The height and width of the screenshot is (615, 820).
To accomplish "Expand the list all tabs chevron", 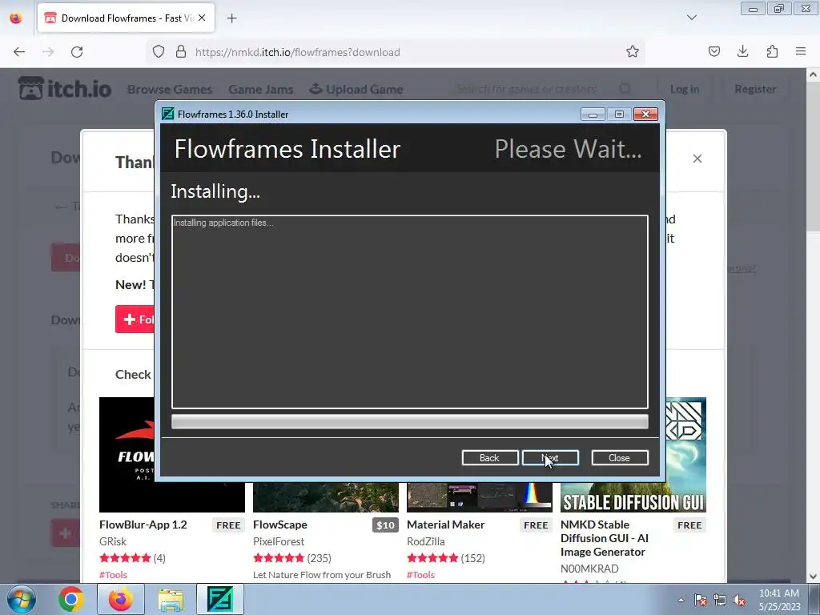I will point(691,18).
